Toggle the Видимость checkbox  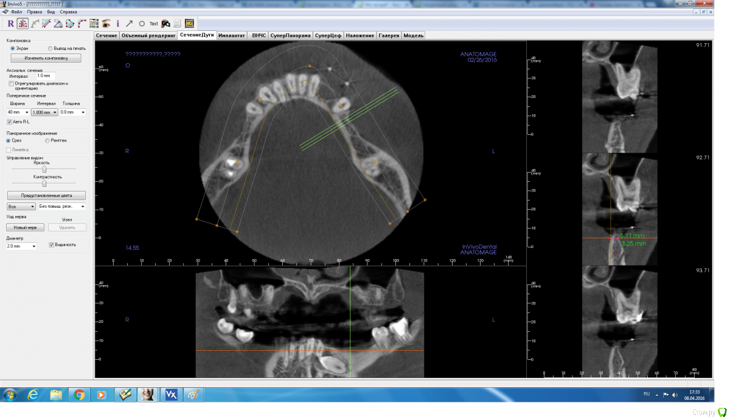[x=52, y=244]
